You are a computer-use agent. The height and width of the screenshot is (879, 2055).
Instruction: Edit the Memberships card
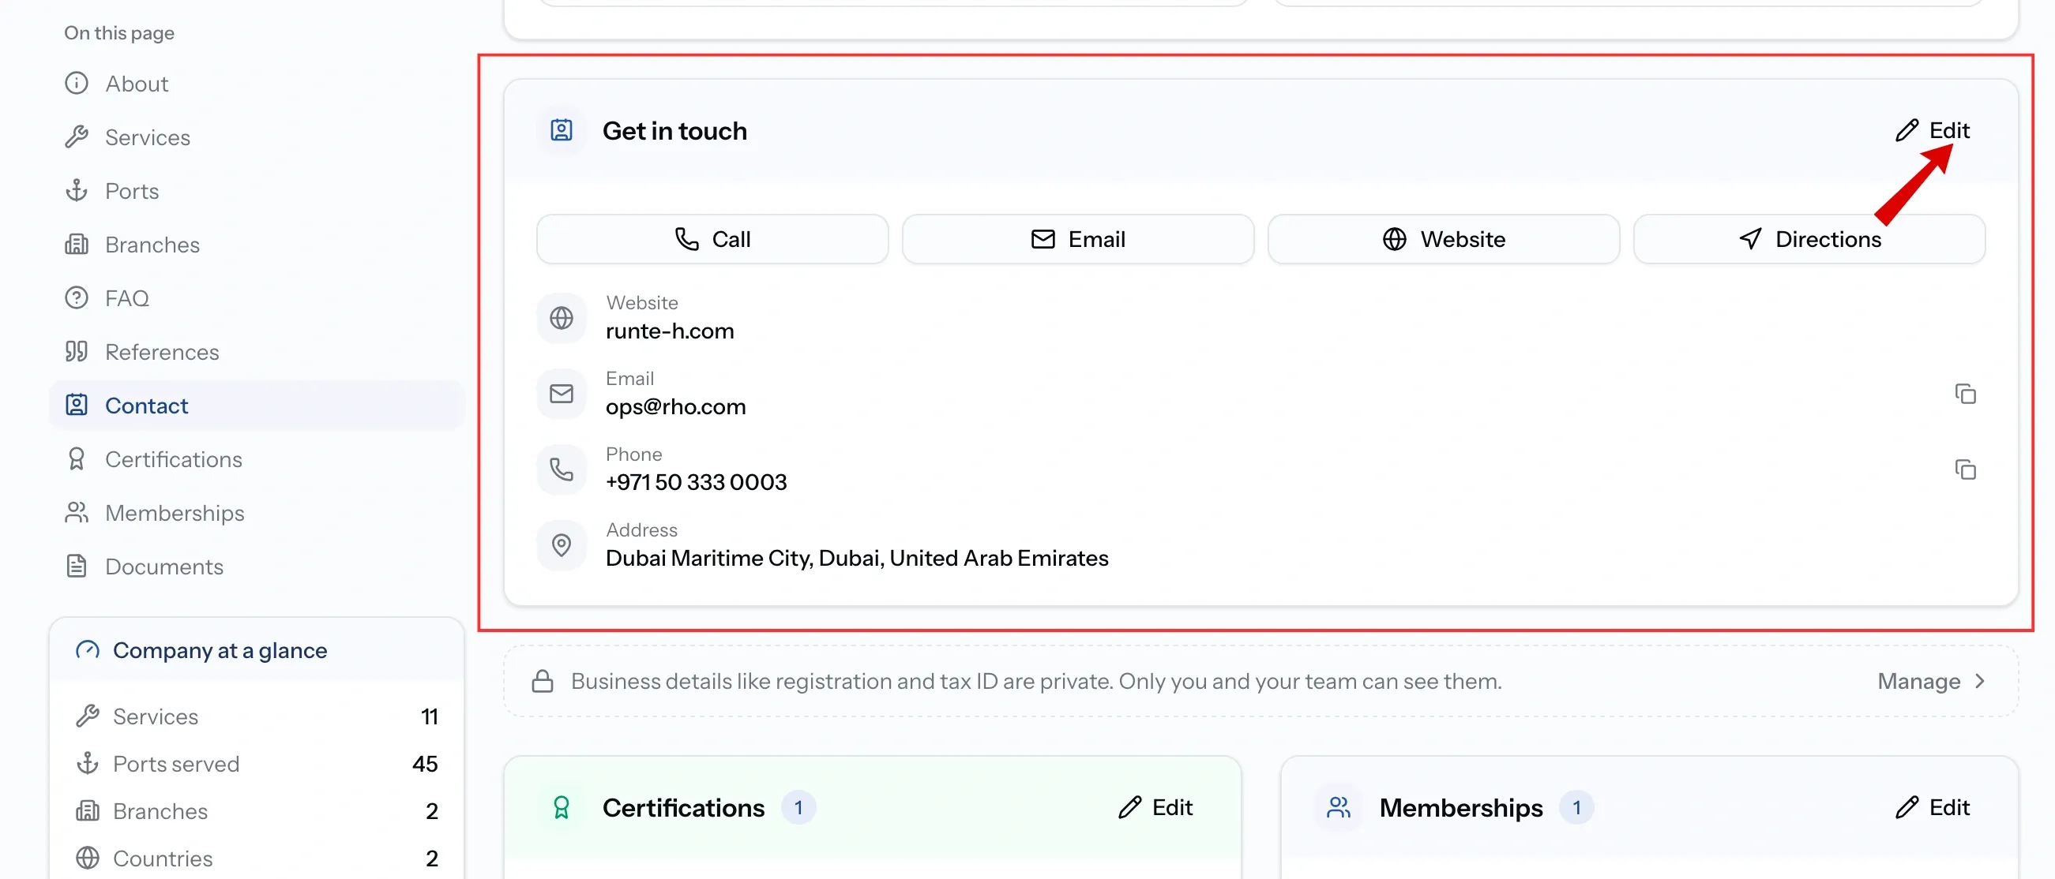click(x=1932, y=807)
